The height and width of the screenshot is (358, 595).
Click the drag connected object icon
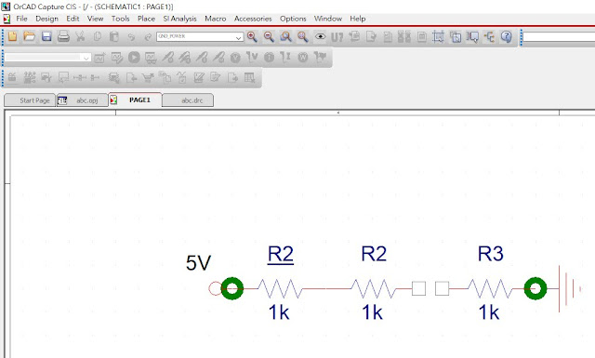click(472, 37)
